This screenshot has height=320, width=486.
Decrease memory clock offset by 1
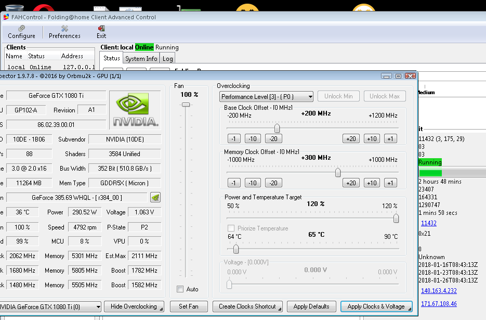[x=234, y=183]
